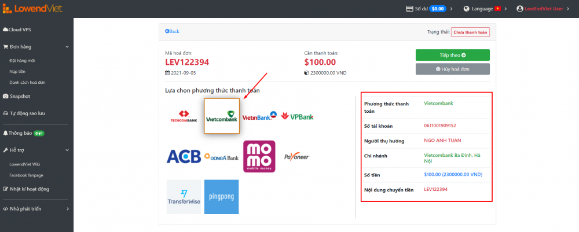Click branch Vietcombank Ba Đình, Hà Nội

coord(452,158)
